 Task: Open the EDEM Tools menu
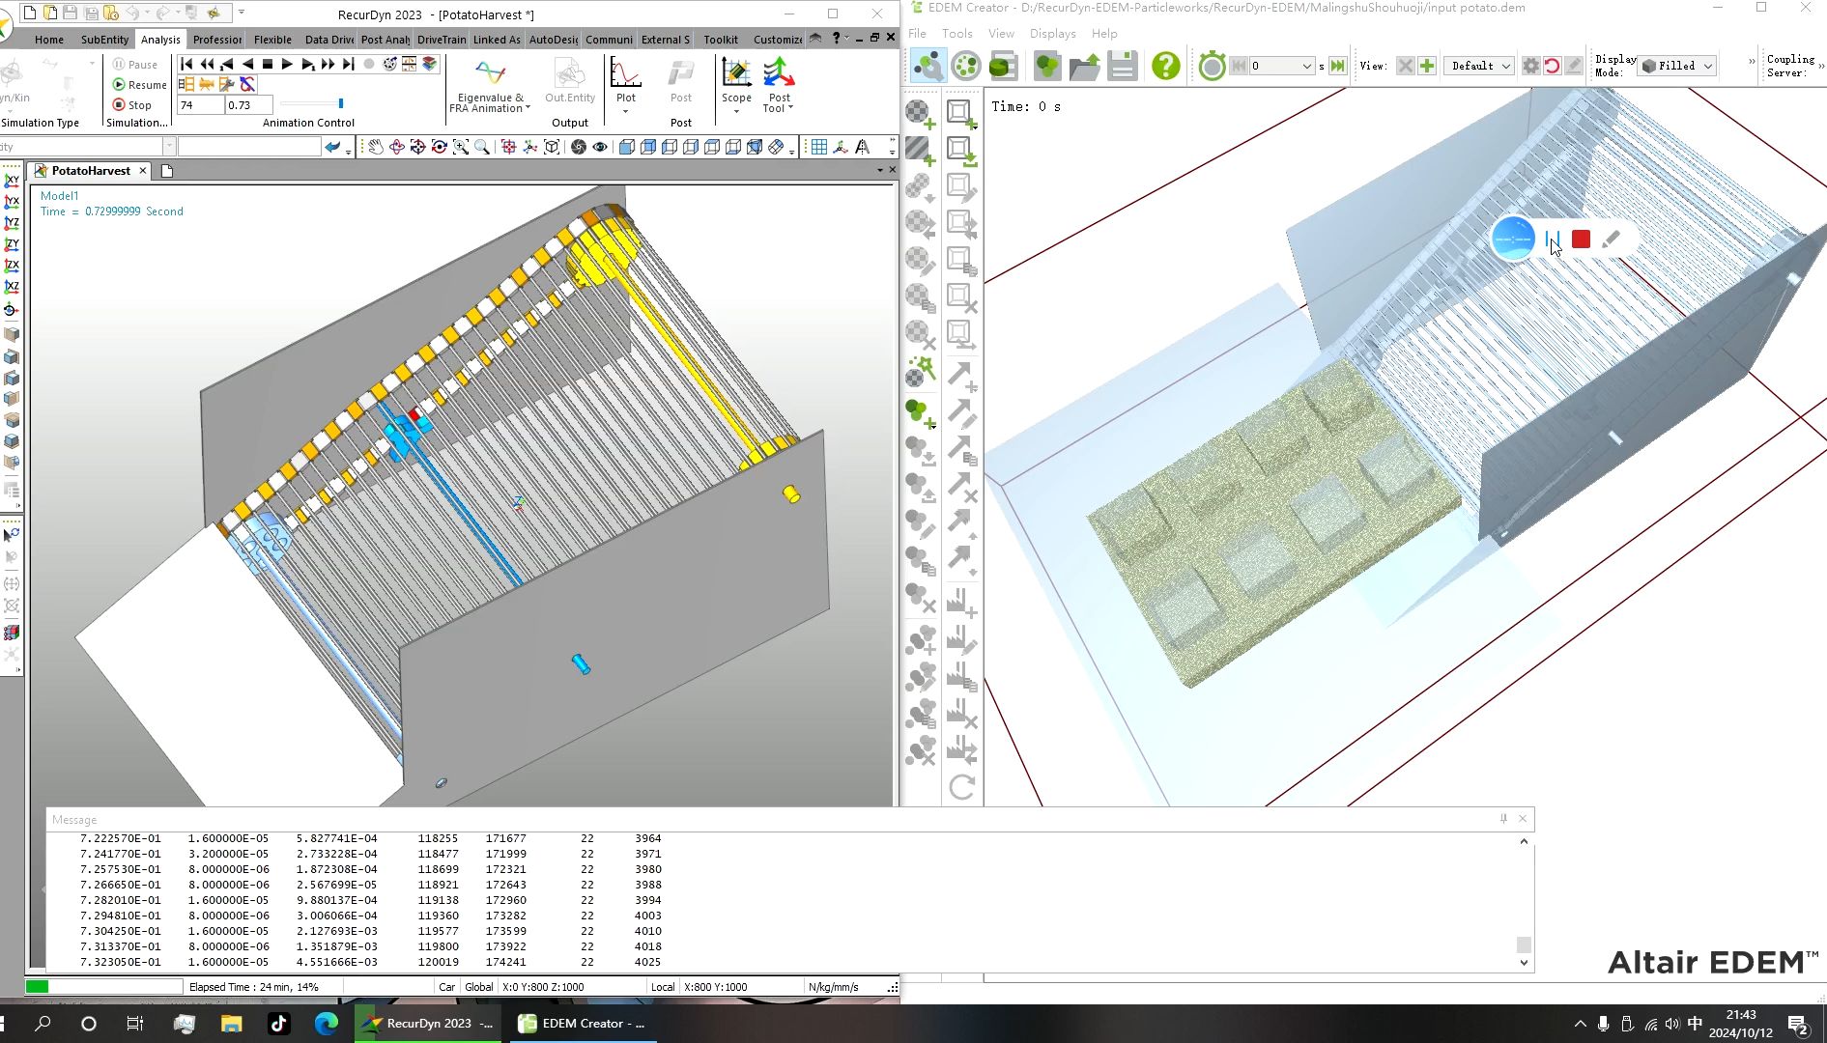pos(957,33)
